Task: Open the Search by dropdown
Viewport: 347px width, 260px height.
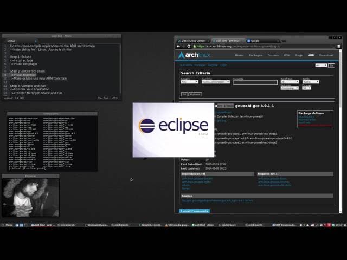Action: point(216,82)
